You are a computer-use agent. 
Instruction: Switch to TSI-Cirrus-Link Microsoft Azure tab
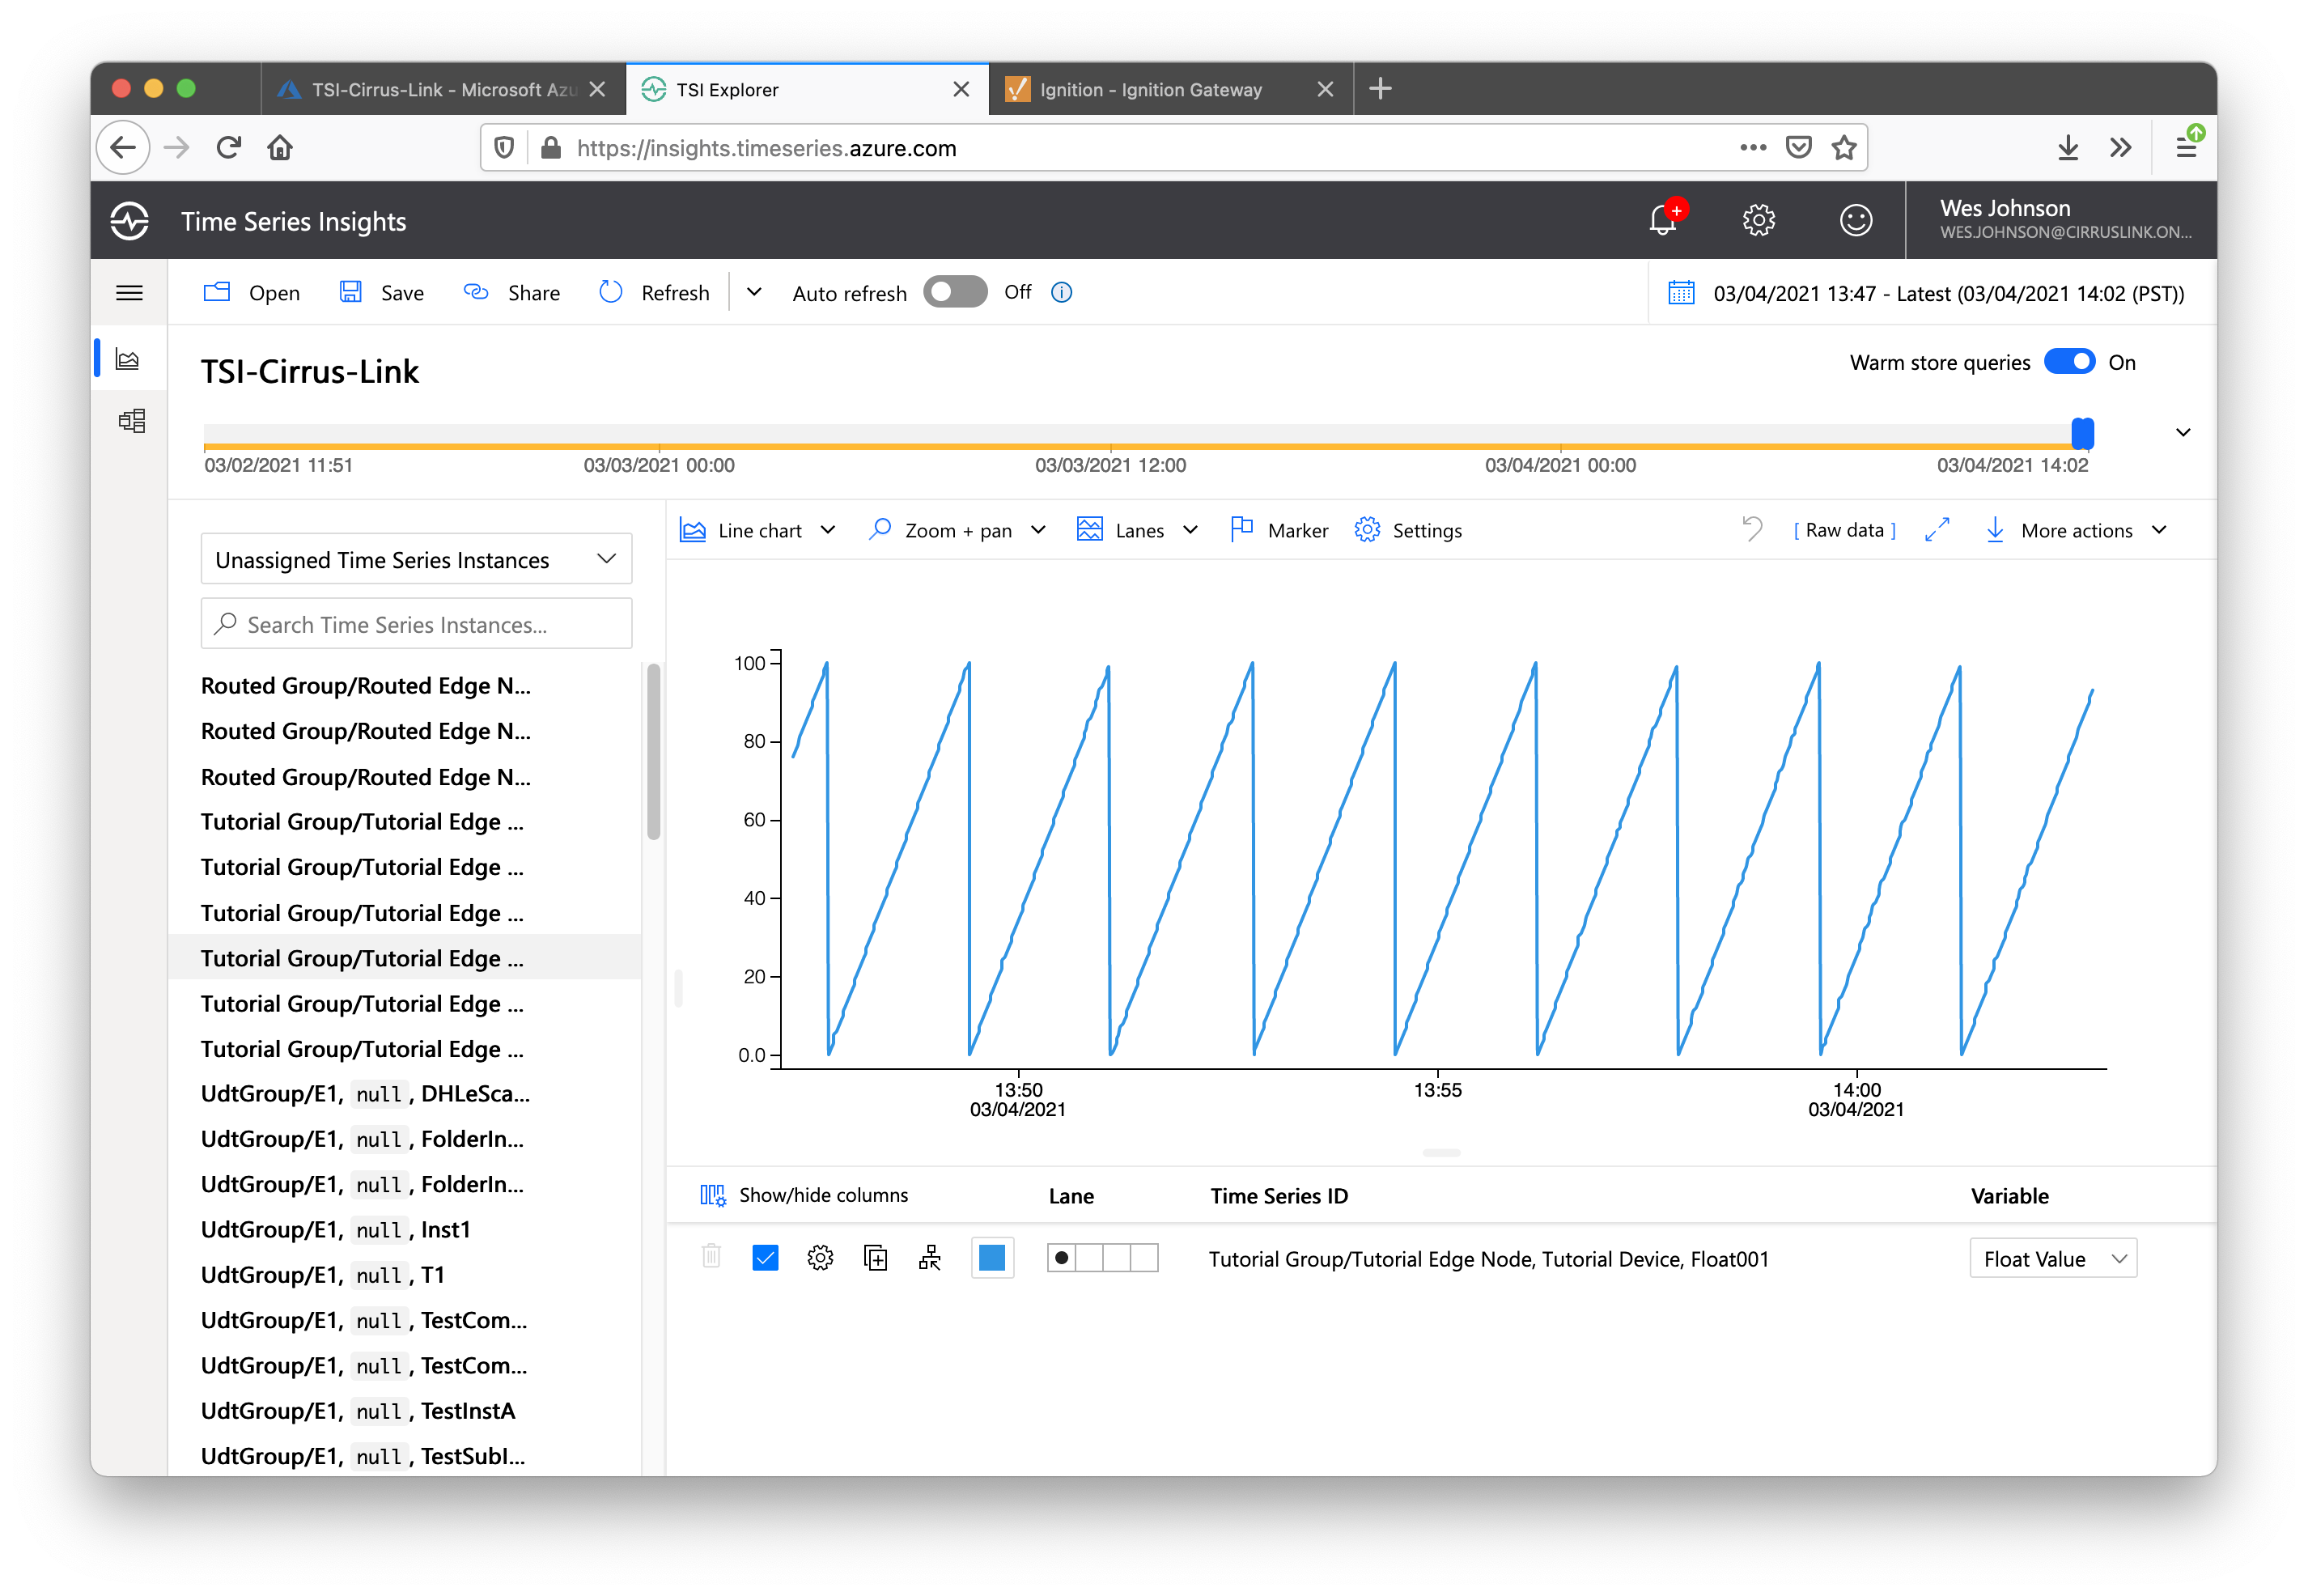click(x=443, y=89)
